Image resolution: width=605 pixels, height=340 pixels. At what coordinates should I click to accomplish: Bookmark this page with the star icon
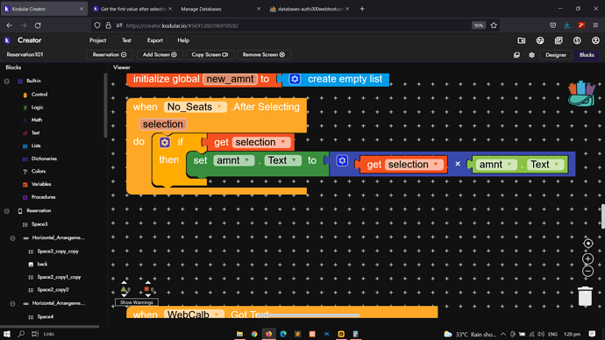494,25
